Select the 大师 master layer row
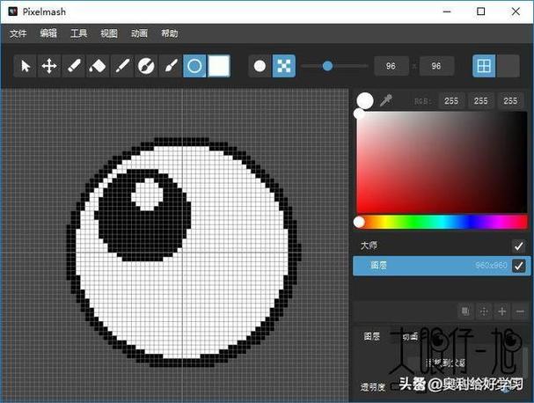534x403 pixels. (442, 245)
